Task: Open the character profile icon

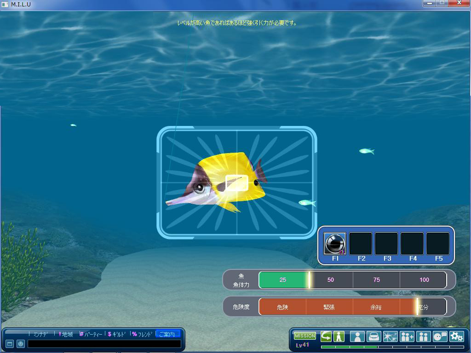Action: (357, 336)
